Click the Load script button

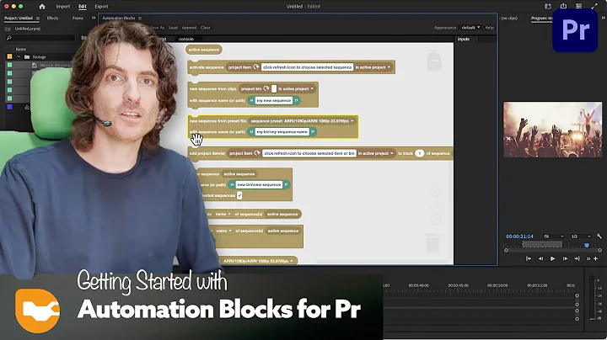tap(173, 28)
